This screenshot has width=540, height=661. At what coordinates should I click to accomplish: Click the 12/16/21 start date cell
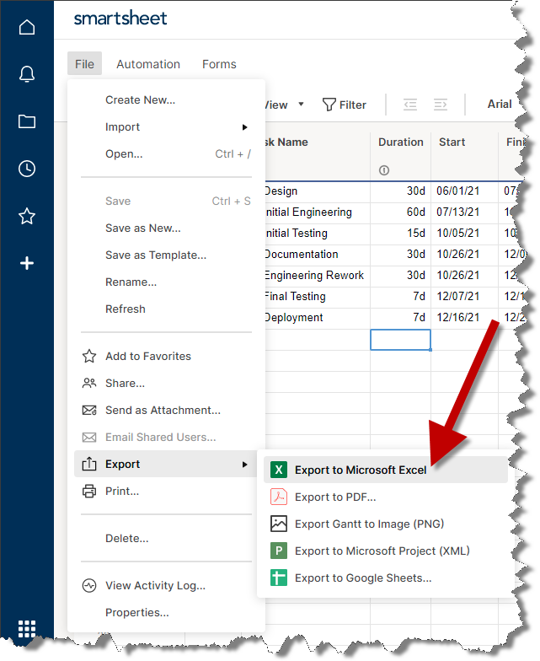click(x=464, y=317)
